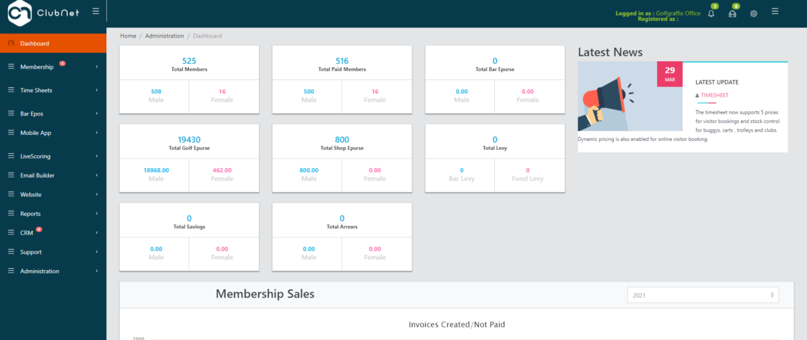Open the TIMESHEET news link

(714, 95)
